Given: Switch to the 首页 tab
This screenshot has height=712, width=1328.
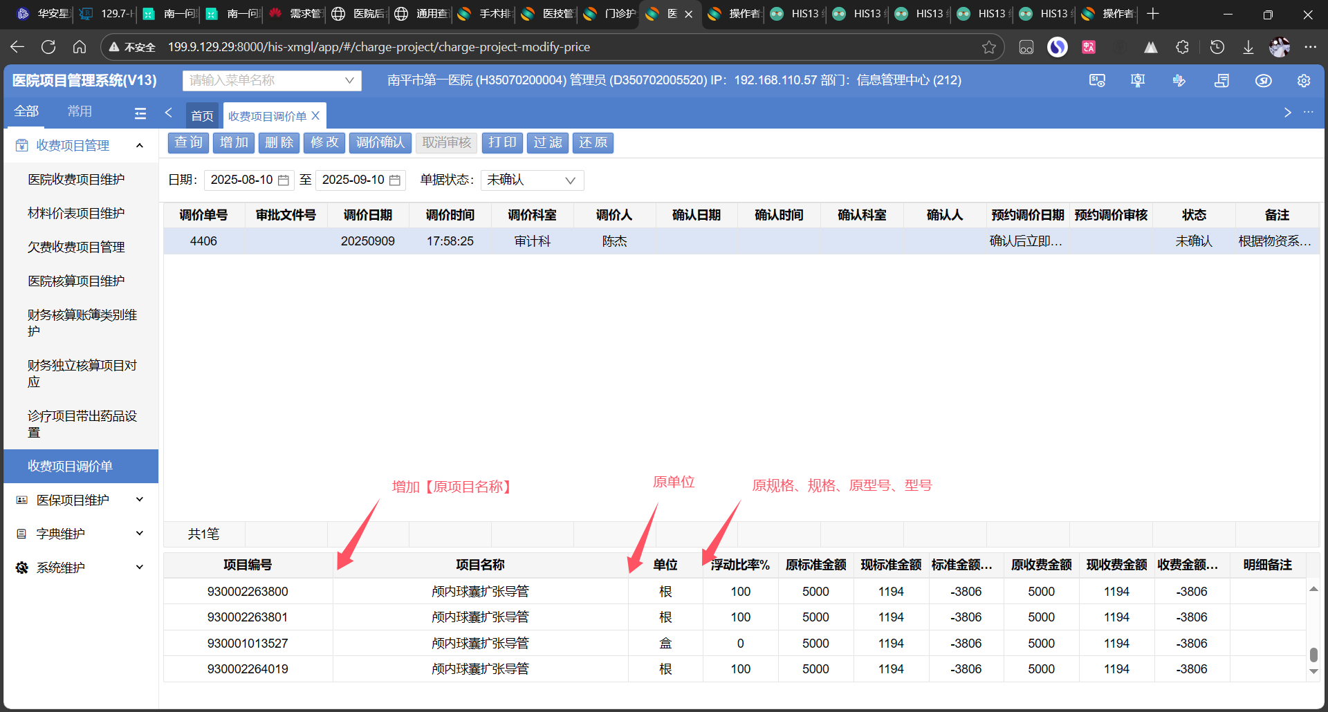Looking at the screenshot, I should tap(203, 116).
